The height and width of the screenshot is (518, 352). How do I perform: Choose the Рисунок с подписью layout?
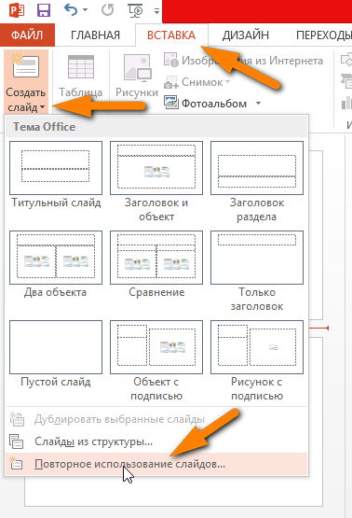click(257, 361)
